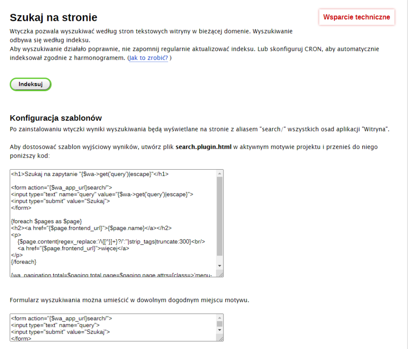Click scrollbar thumb in template code box
The height and width of the screenshot is (349, 408).
[x=220, y=217]
